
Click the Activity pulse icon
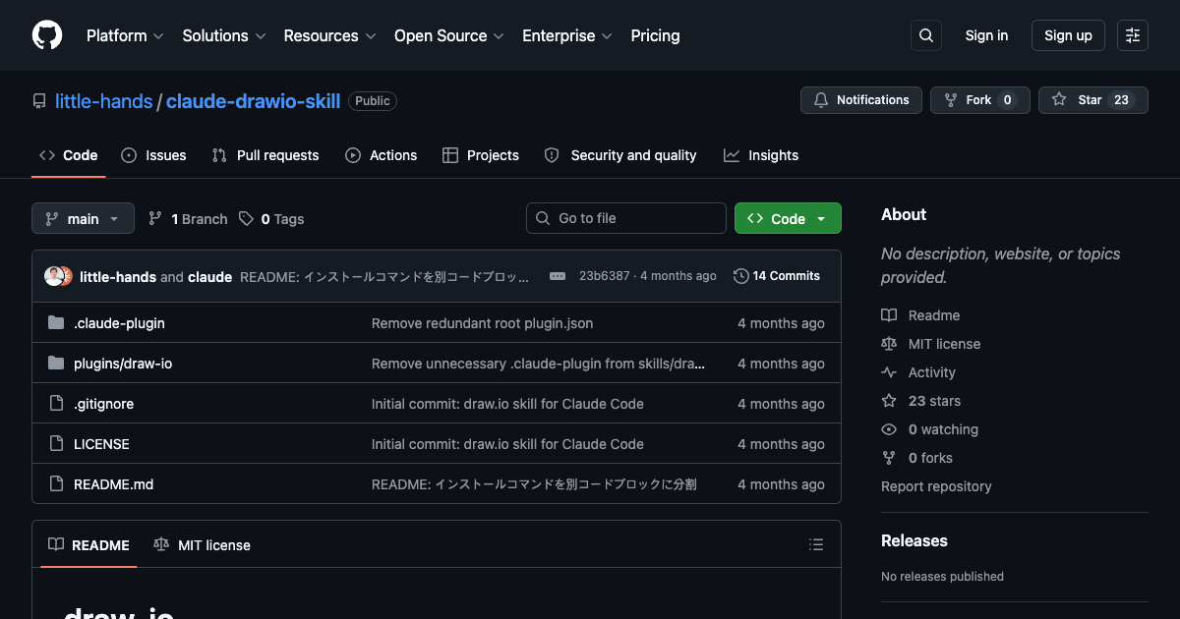889,372
